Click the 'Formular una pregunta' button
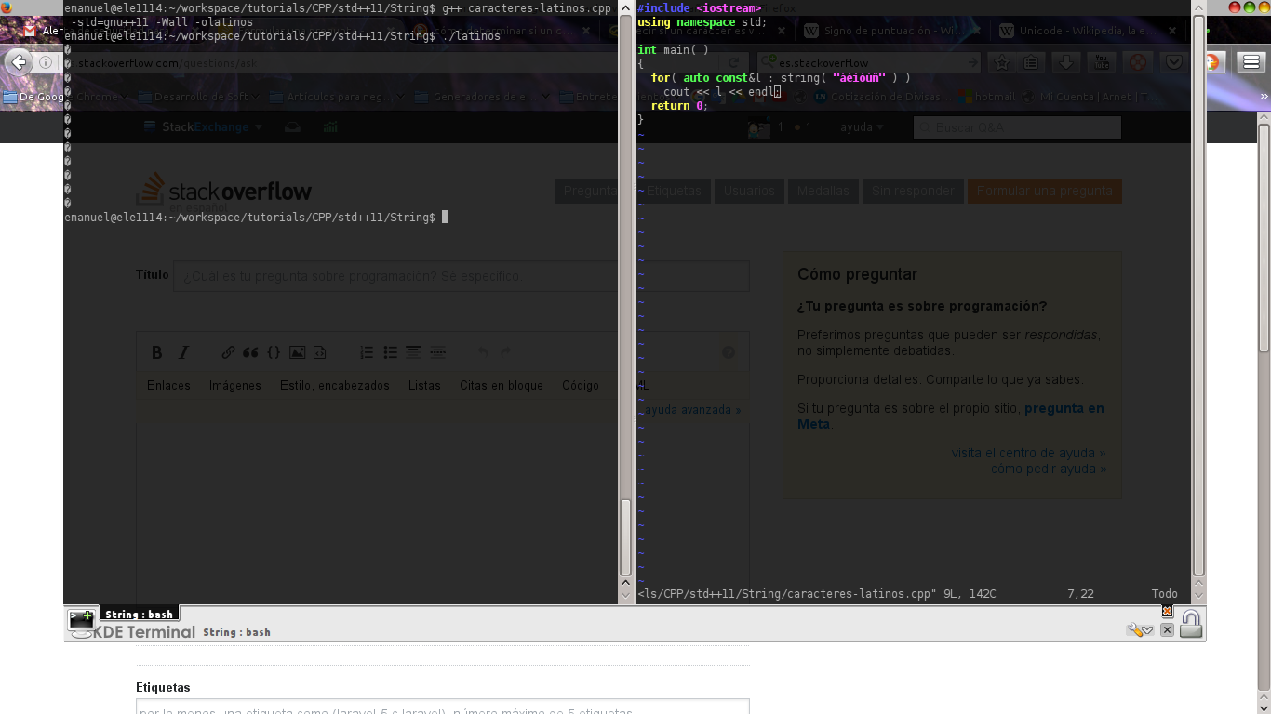Image resolution: width=1271 pixels, height=714 pixels. (x=1044, y=191)
